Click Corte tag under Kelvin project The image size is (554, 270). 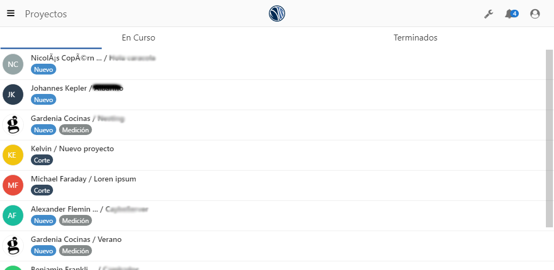click(42, 160)
